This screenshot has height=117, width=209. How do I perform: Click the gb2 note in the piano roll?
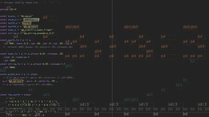click(69, 66)
